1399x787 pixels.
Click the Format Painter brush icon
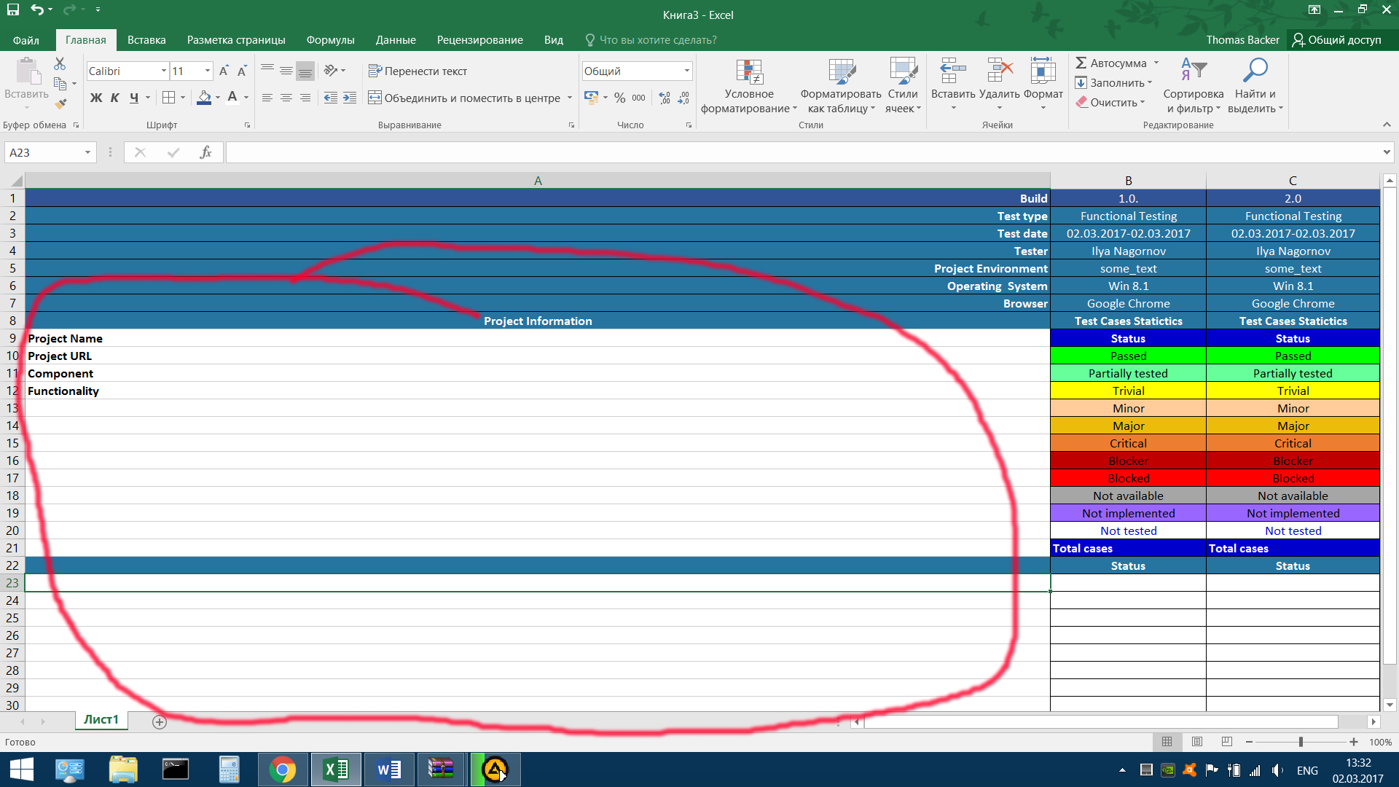(60, 103)
